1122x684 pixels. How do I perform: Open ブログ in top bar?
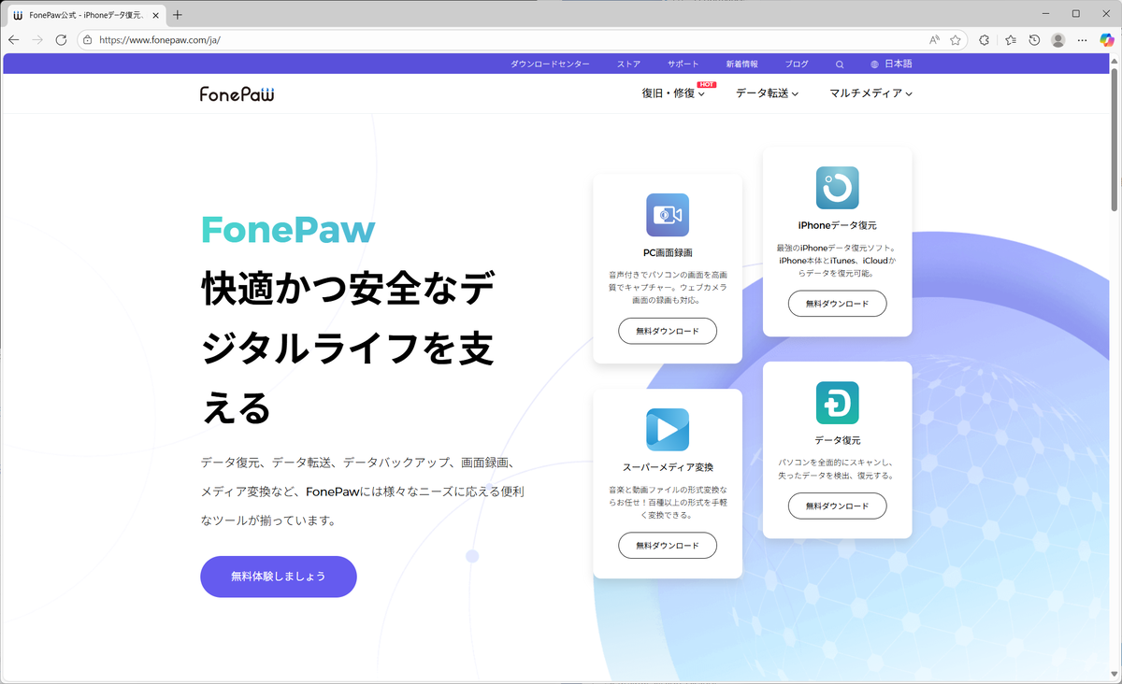[797, 64]
